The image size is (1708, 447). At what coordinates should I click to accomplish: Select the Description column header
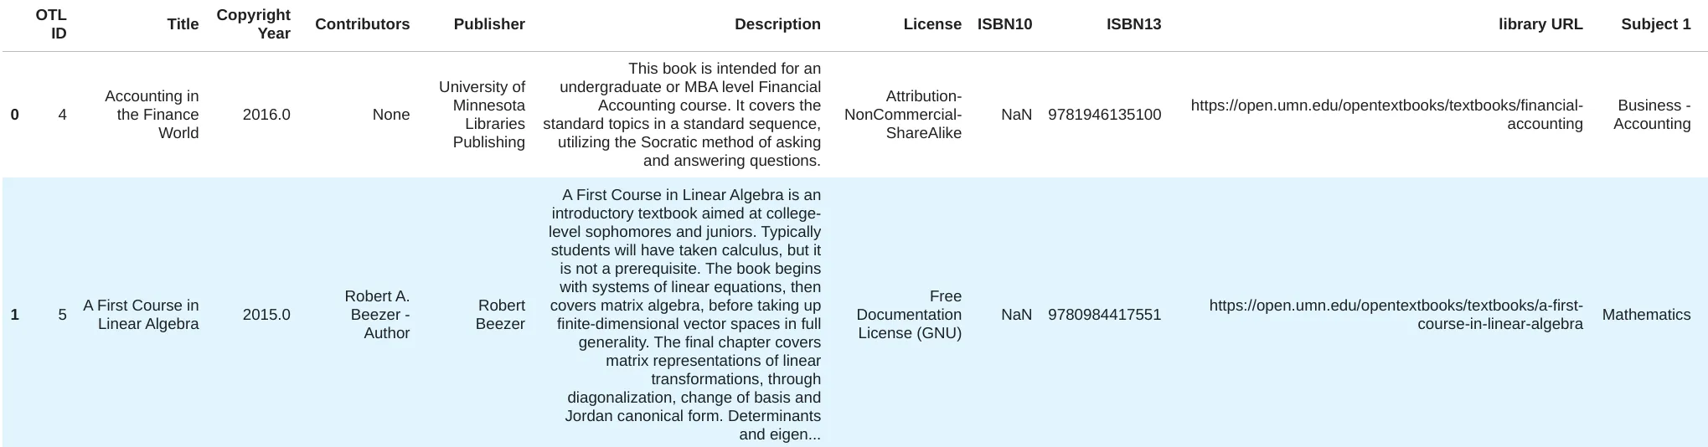tap(777, 24)
